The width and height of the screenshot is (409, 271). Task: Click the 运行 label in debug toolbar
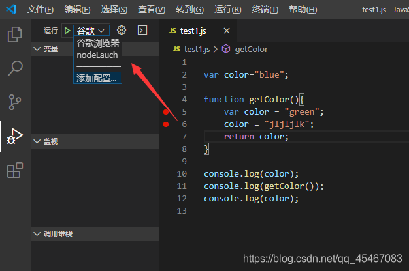click(50, 31)
